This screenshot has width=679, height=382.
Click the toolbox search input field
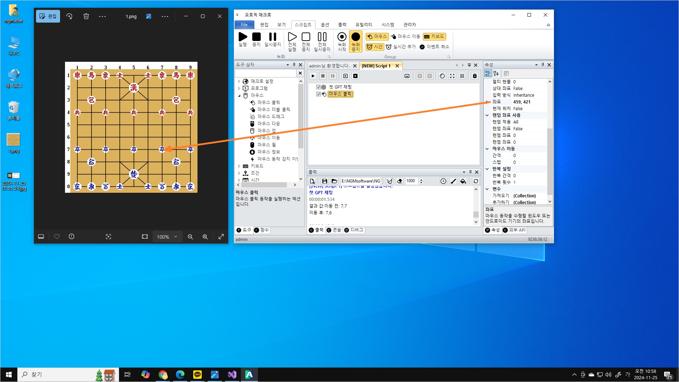266,73
